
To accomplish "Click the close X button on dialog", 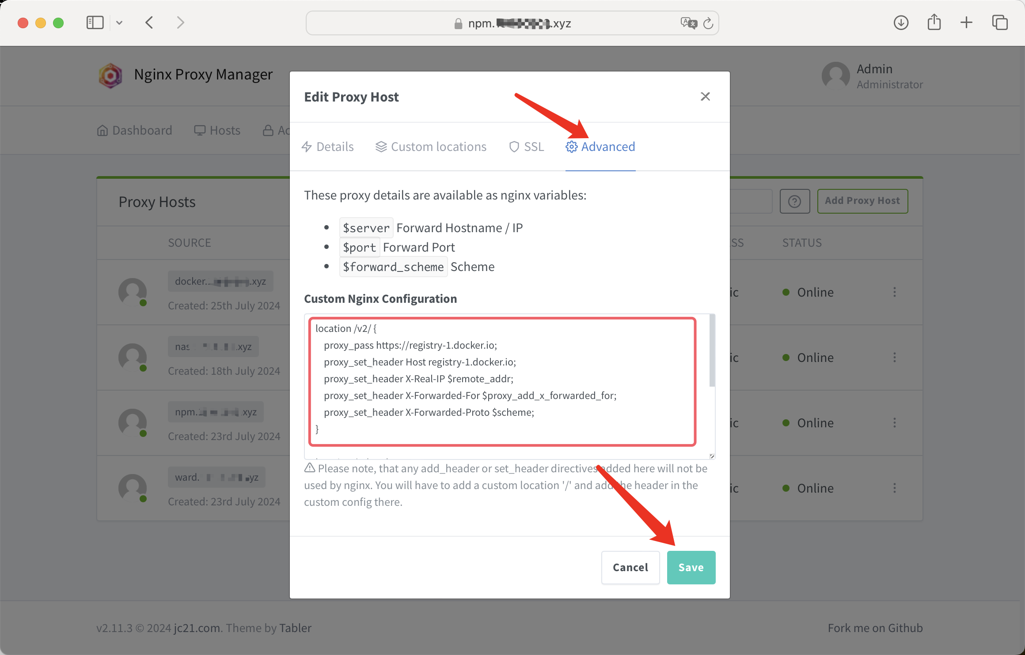I will click(704, 95).
